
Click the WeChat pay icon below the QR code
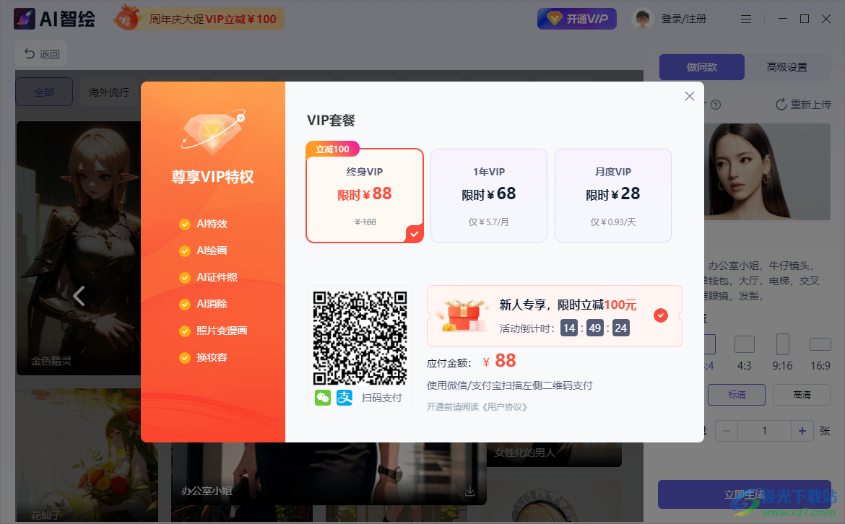click(x=322, y=397)
